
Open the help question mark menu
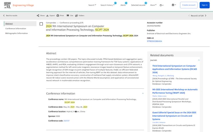click(162, 5)
